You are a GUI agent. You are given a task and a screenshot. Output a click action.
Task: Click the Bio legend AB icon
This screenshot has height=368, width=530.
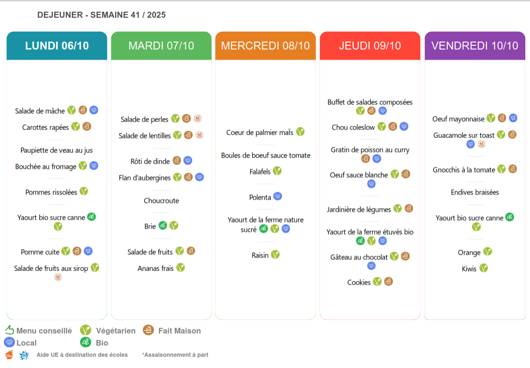click(86, 342)
